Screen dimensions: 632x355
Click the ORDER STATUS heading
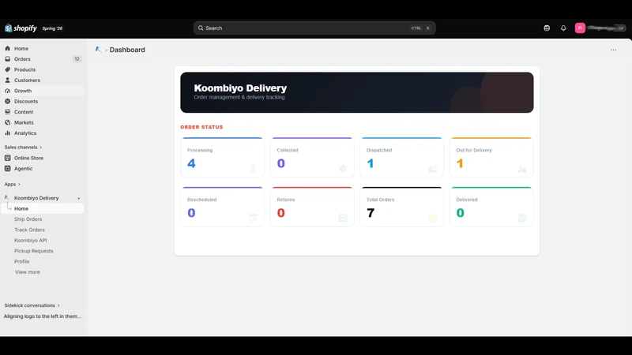click(x=201, y=127)
